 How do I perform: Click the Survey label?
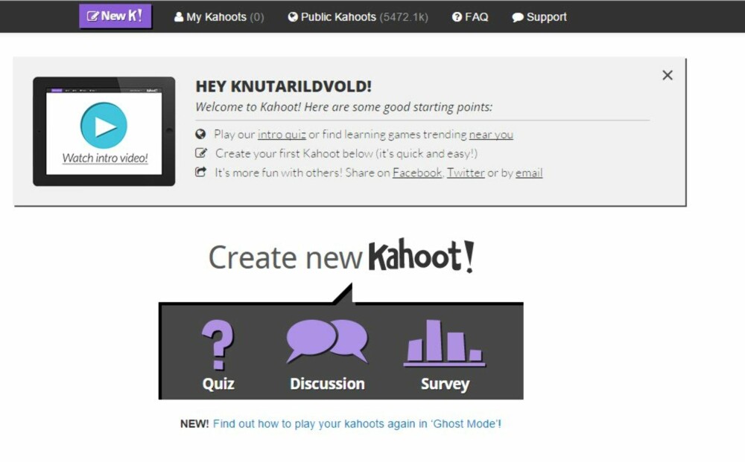(446, 383)
